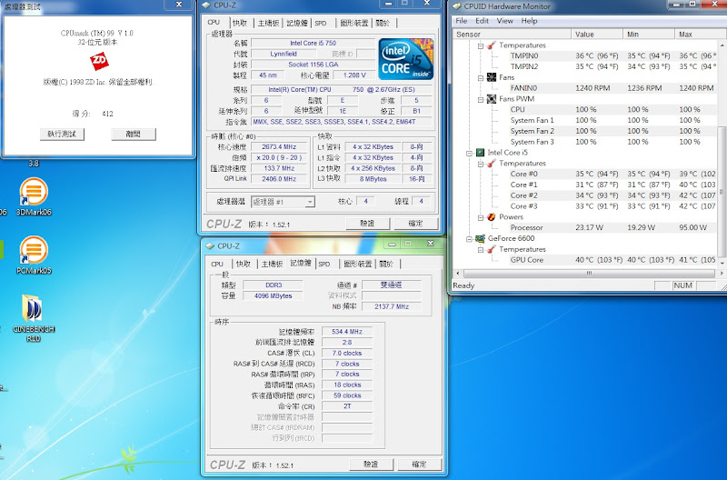
Task: Switch to the CPU tab in lower CPU-Z
Action: click(x=217, y=264)
